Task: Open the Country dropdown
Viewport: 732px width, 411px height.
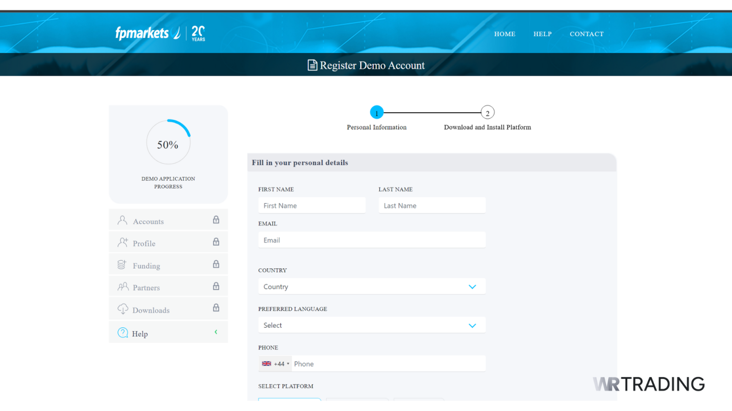Action: 372,287
